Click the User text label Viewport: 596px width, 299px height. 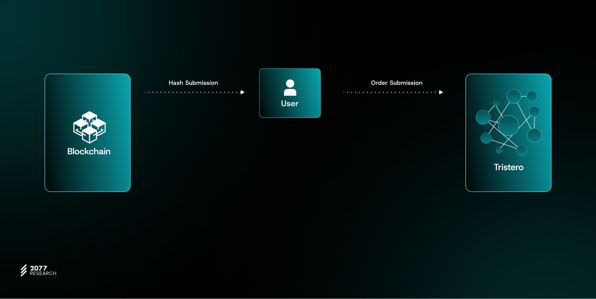(290, 104)
